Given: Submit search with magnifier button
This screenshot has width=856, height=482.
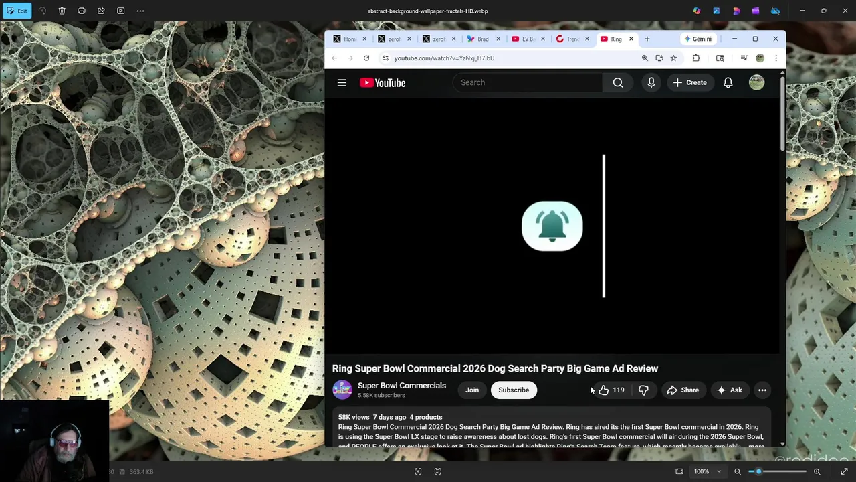Looking at the screenshot, I should (618, 82).
